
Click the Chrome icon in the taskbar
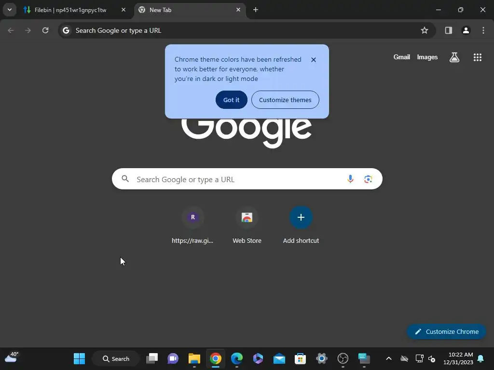coord(216,358)
